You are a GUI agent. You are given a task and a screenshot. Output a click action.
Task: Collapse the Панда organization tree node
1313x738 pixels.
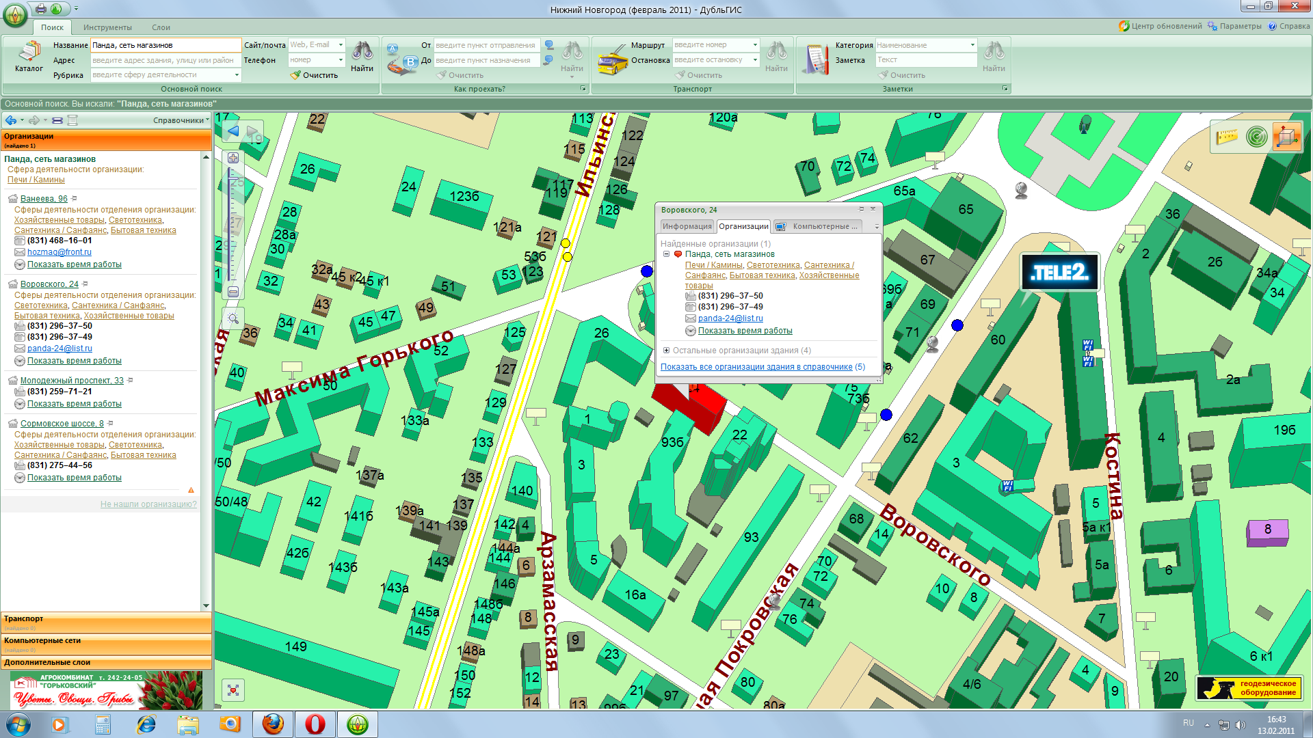click(666, 254)
